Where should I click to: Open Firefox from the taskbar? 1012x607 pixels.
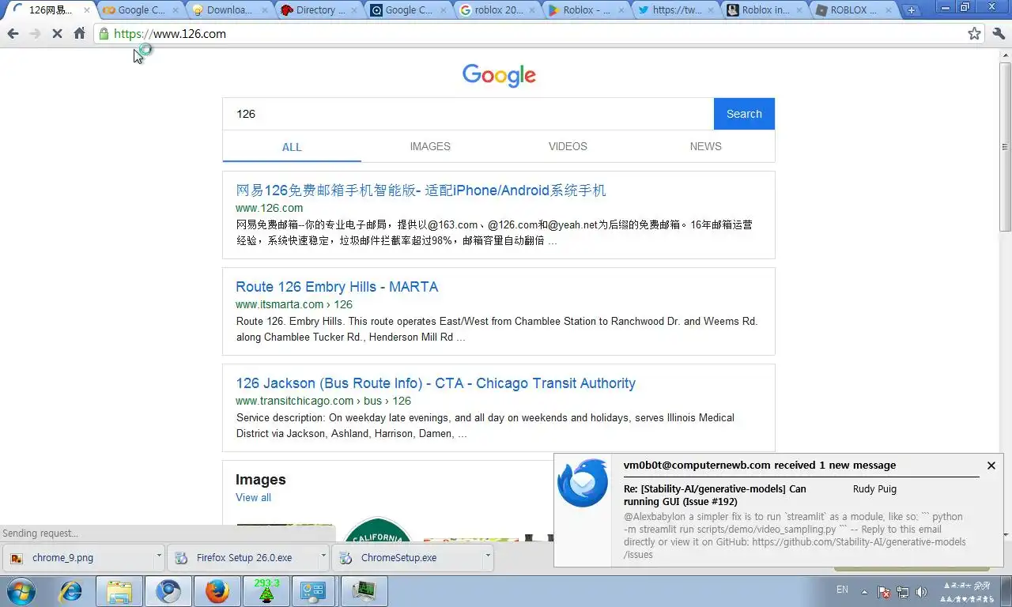pyautogui.click(x=217, y=591)
